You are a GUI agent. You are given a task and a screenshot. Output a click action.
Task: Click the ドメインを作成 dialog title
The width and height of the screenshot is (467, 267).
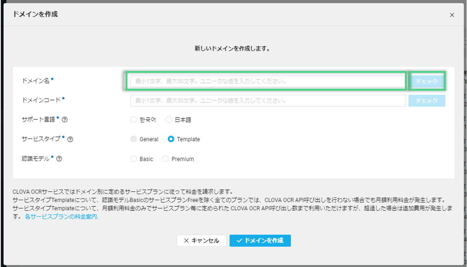pos(35,14)
